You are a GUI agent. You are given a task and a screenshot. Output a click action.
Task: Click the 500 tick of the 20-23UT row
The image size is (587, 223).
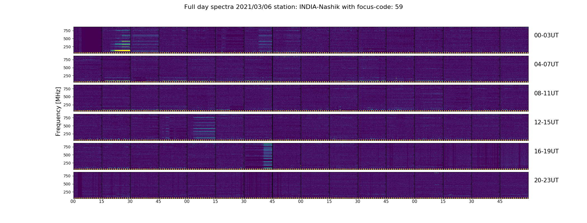tap(67, 184)
